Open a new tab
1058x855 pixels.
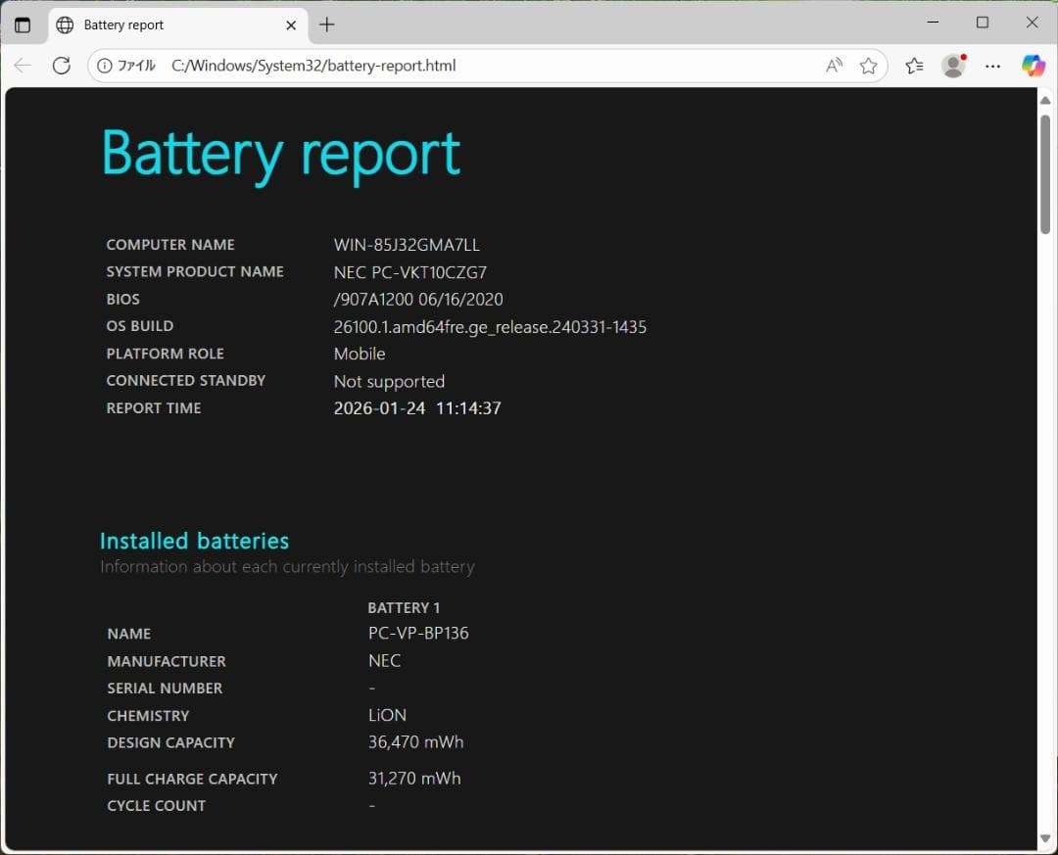point(326,24)
